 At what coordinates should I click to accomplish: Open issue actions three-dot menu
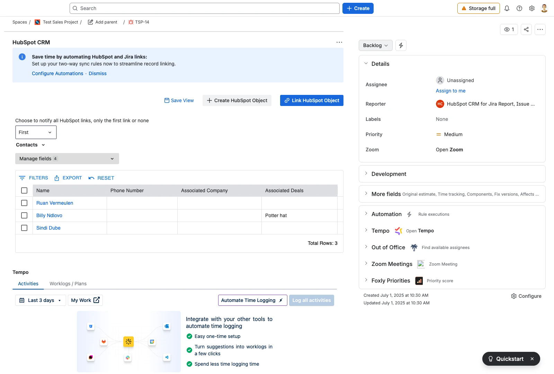tap(540, 29)
